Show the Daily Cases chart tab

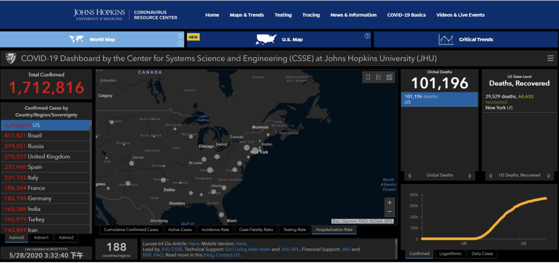[482, 254]
